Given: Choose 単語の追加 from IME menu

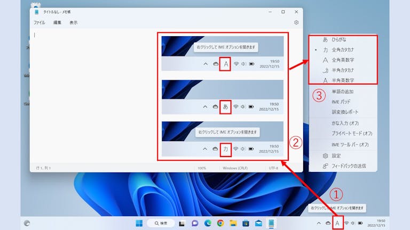Looking at the screenshot, I should pos(343,92).
